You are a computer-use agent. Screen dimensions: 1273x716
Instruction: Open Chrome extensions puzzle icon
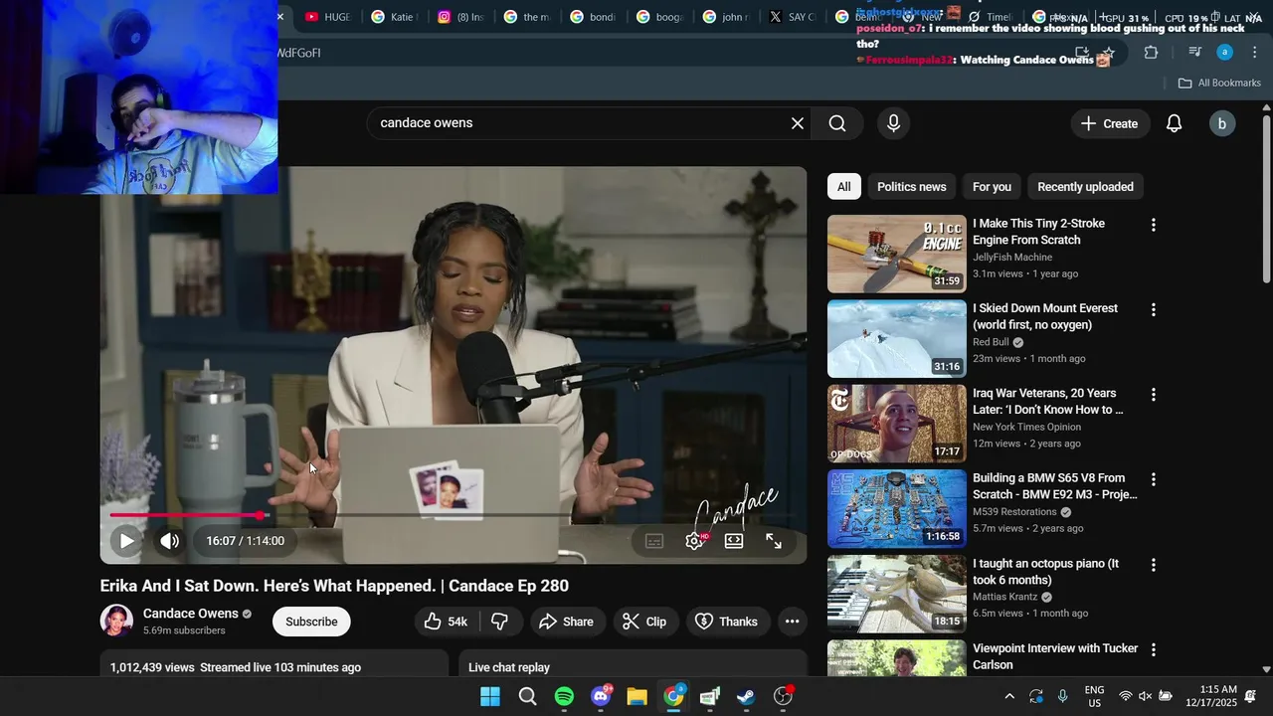coord(1151,53)
